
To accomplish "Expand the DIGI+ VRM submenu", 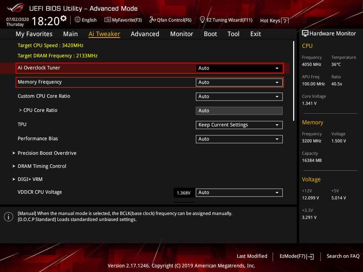I will click(30, 179).
